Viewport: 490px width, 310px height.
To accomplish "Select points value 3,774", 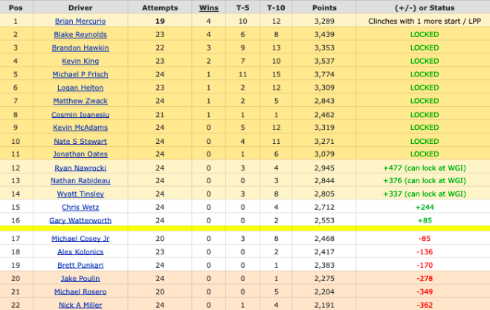I will (x=324, y=74).
